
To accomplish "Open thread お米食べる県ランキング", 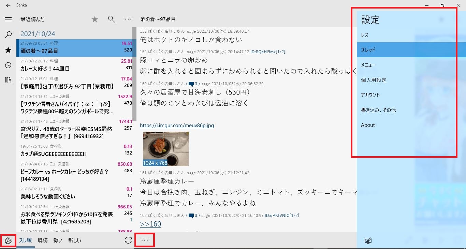I will coord(74,215).
